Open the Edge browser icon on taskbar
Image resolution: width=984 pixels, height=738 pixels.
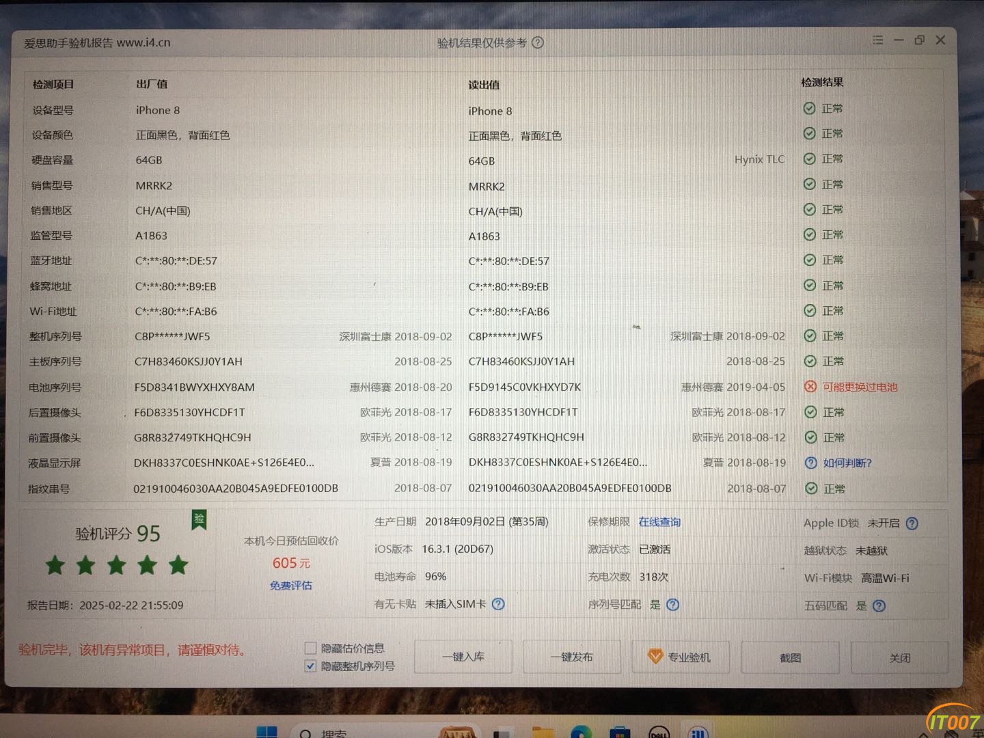[x=582, y=732]
